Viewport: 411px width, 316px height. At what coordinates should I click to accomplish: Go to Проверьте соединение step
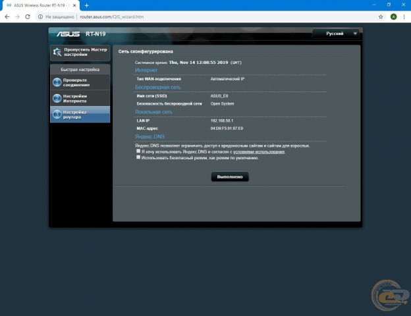click(80, 82)
